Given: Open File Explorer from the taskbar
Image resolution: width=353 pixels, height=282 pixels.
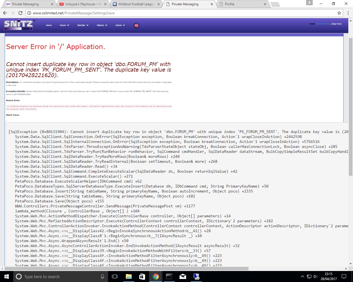Looking at the screenshot, I should [129, 276].
